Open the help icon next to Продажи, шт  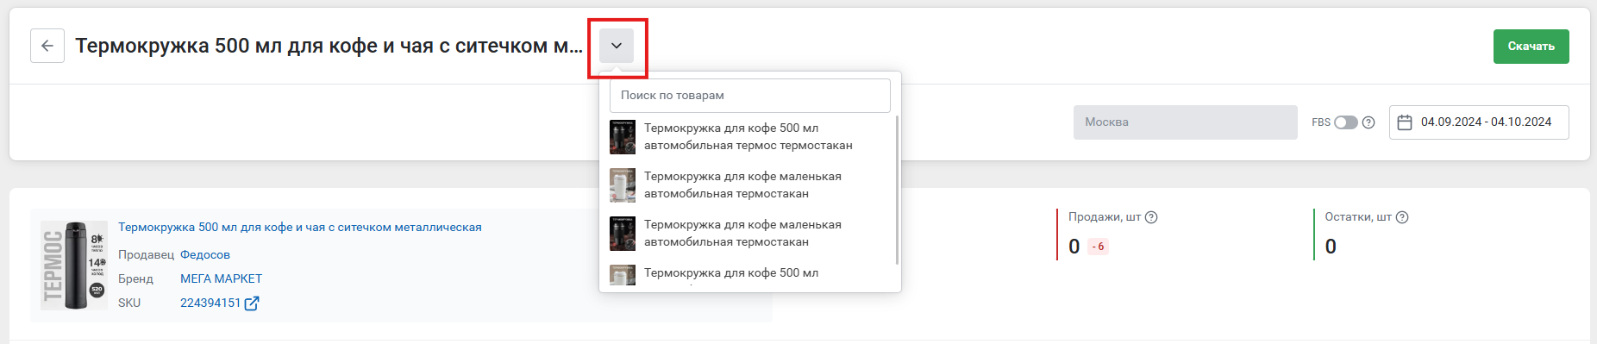1151,217
